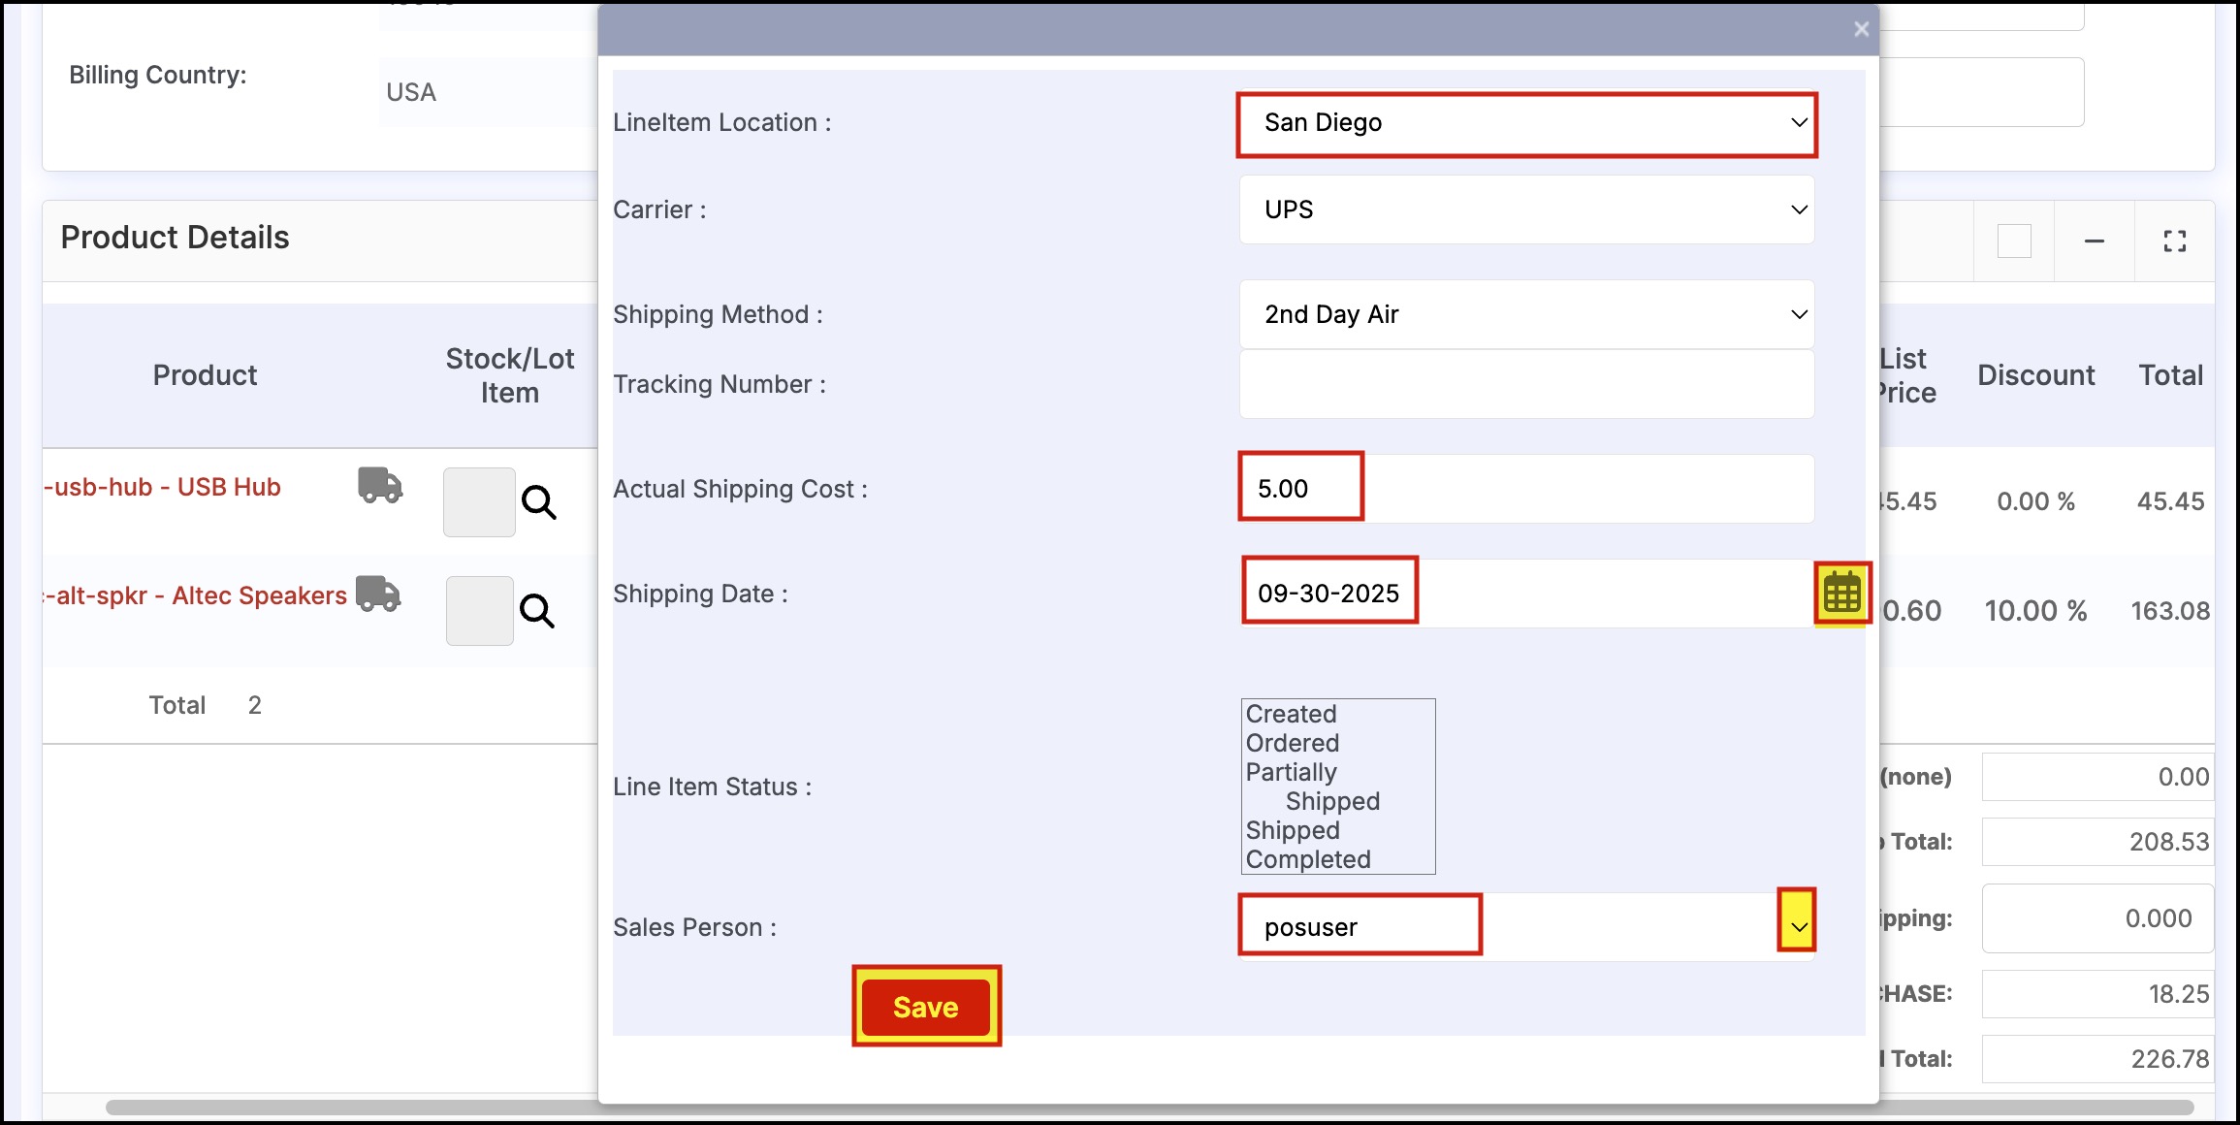This screenshot has height=1125, width=2240.
Task: Click the shipping date calendar icon
Action: tap(1841, 593)
